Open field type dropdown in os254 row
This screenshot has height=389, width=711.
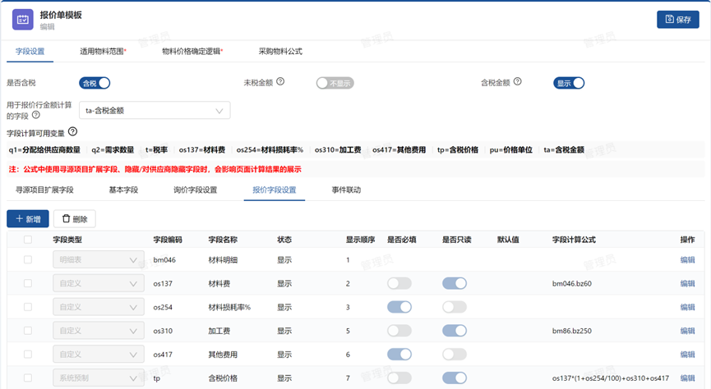[99, 307]
